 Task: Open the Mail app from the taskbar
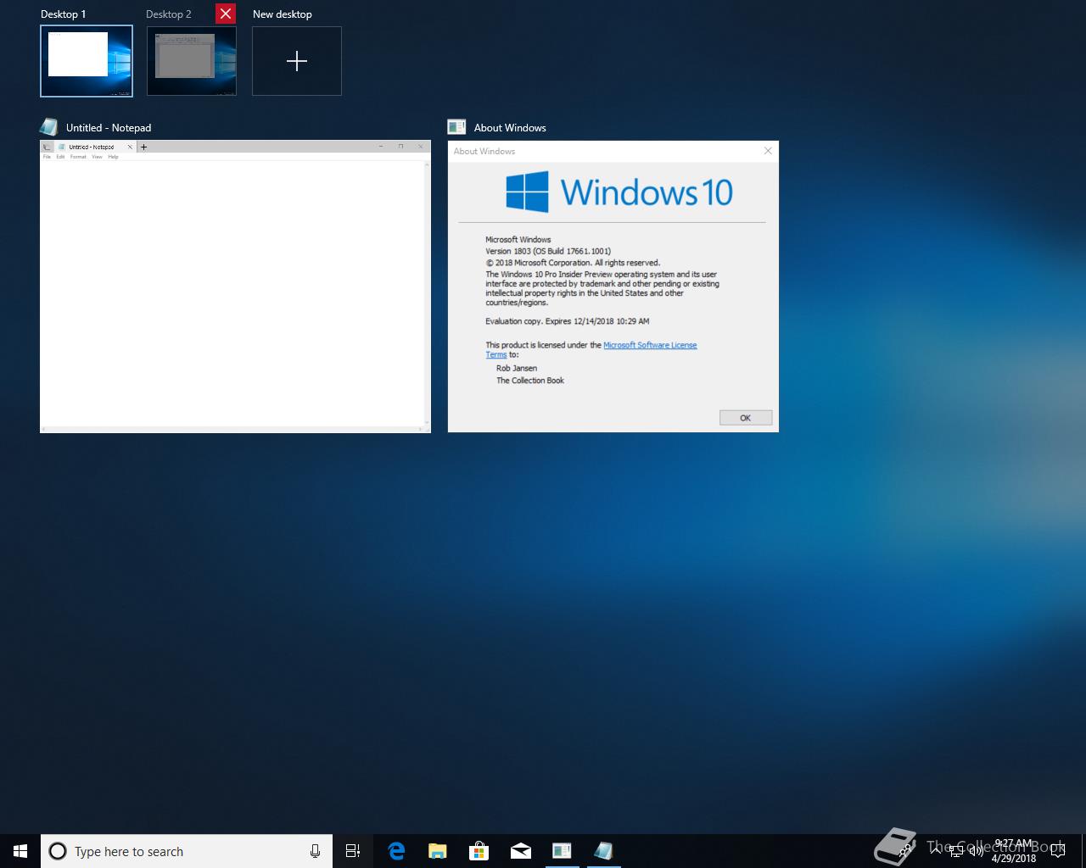coord(520,851)
